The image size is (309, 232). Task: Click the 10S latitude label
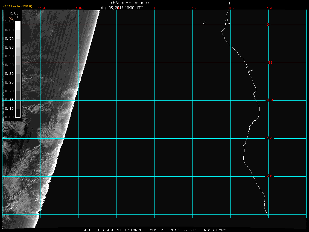pos(270,100)
